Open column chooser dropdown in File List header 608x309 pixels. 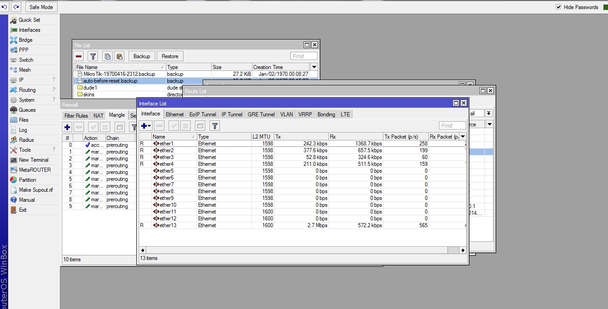tap(314, 67)
